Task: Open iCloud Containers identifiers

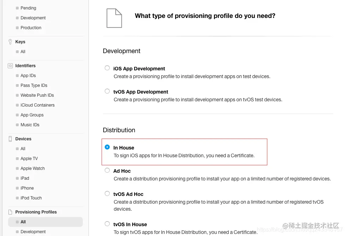Action: click(x=37, y=105)
